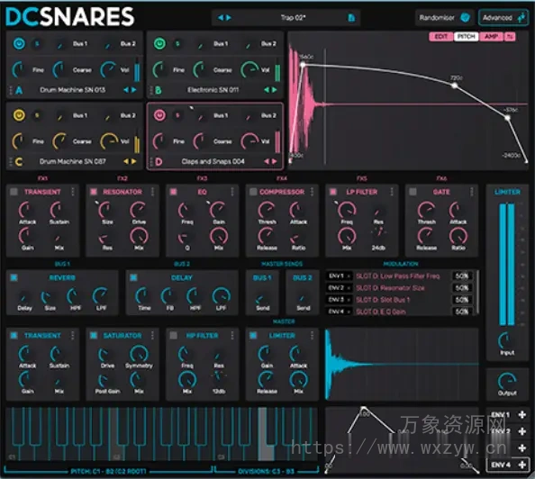Click the Trap 02 preset name
This screenshot has width=535, height=479.
(293, 18)
